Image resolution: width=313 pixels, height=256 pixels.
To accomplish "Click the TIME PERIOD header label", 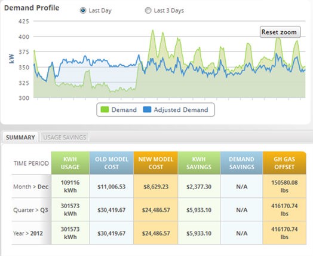I will [31, 163].
